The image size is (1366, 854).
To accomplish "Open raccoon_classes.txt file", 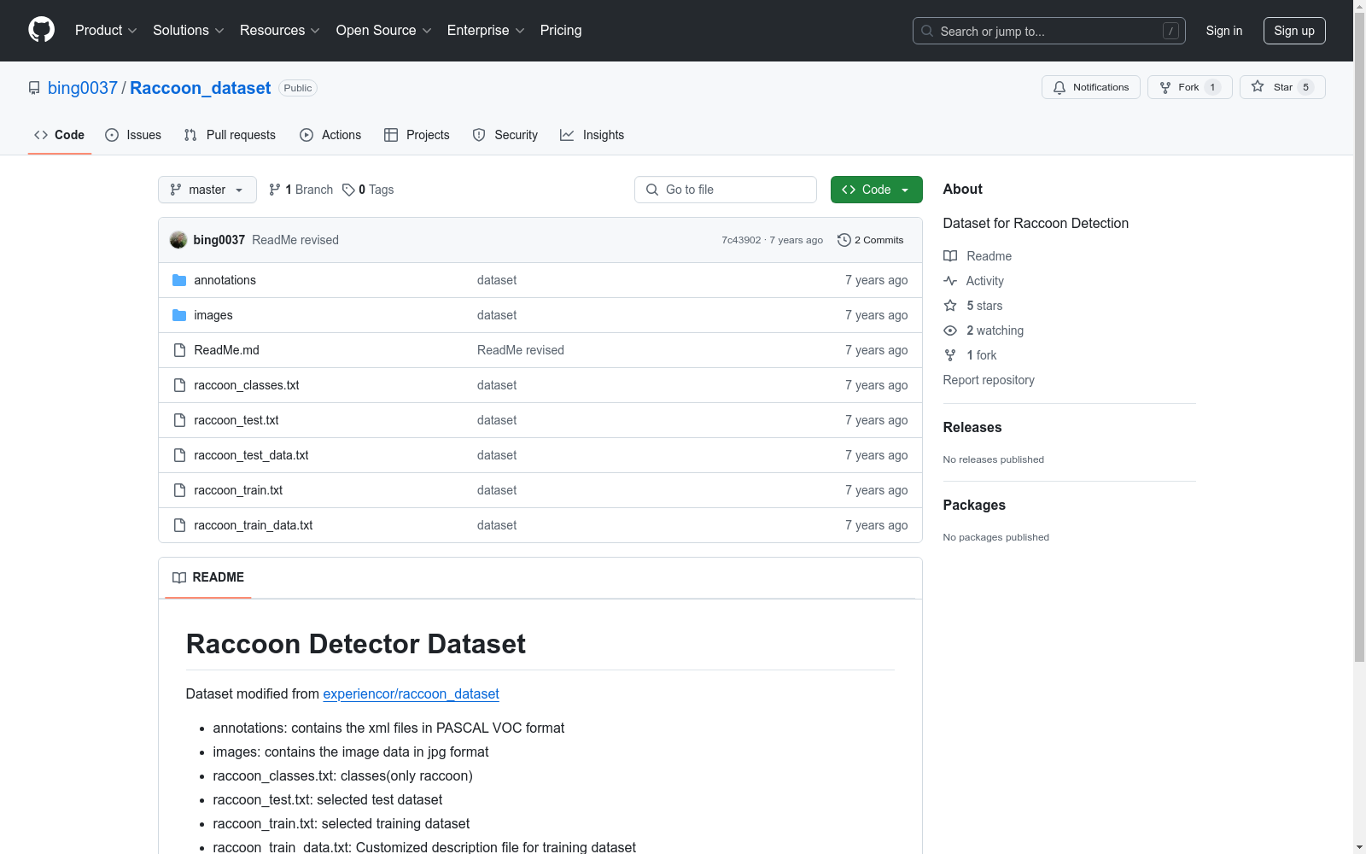I will pos(247,385).
